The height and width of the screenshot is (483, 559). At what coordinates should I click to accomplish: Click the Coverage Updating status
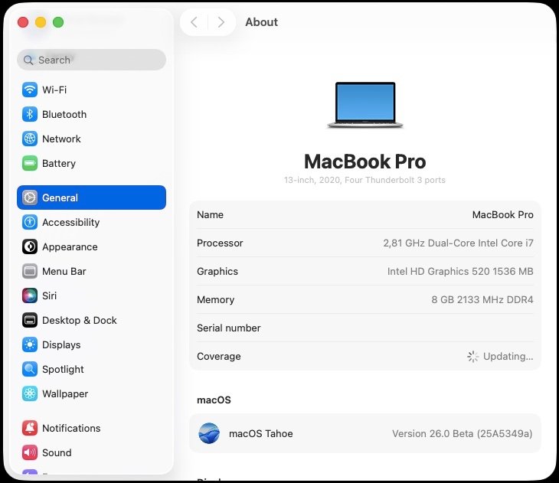pyautogui.click(x=508, y=356)
